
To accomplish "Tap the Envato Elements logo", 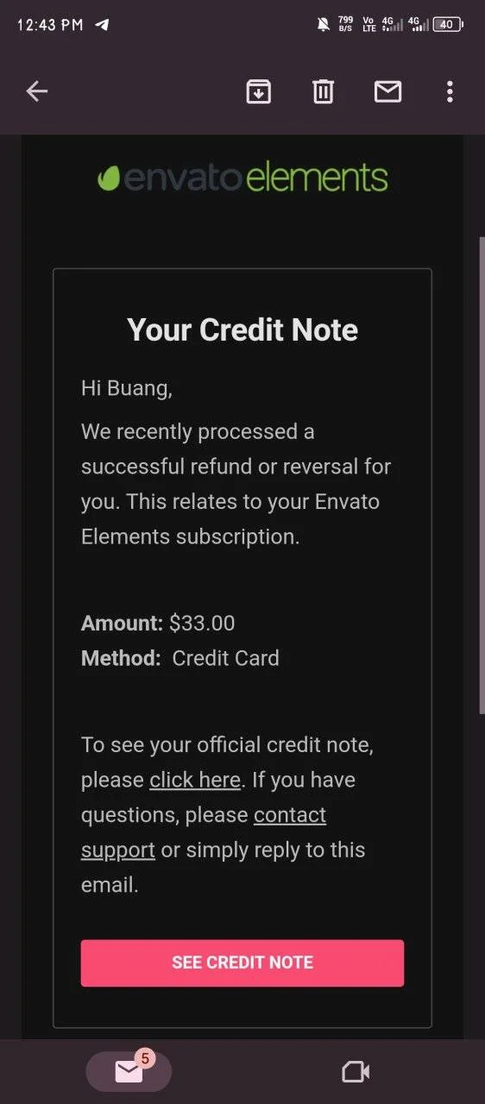I will (243, 177).
